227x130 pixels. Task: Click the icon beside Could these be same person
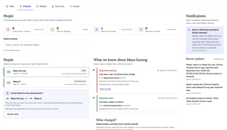(7, 93)
